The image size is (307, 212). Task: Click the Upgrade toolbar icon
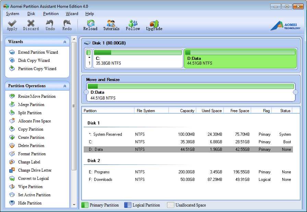pos(154,23)
